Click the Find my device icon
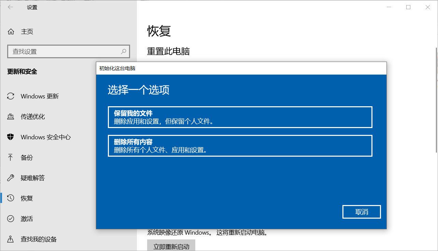The height and width of the screenshot is (251, 438). click(x=11, y=239)
